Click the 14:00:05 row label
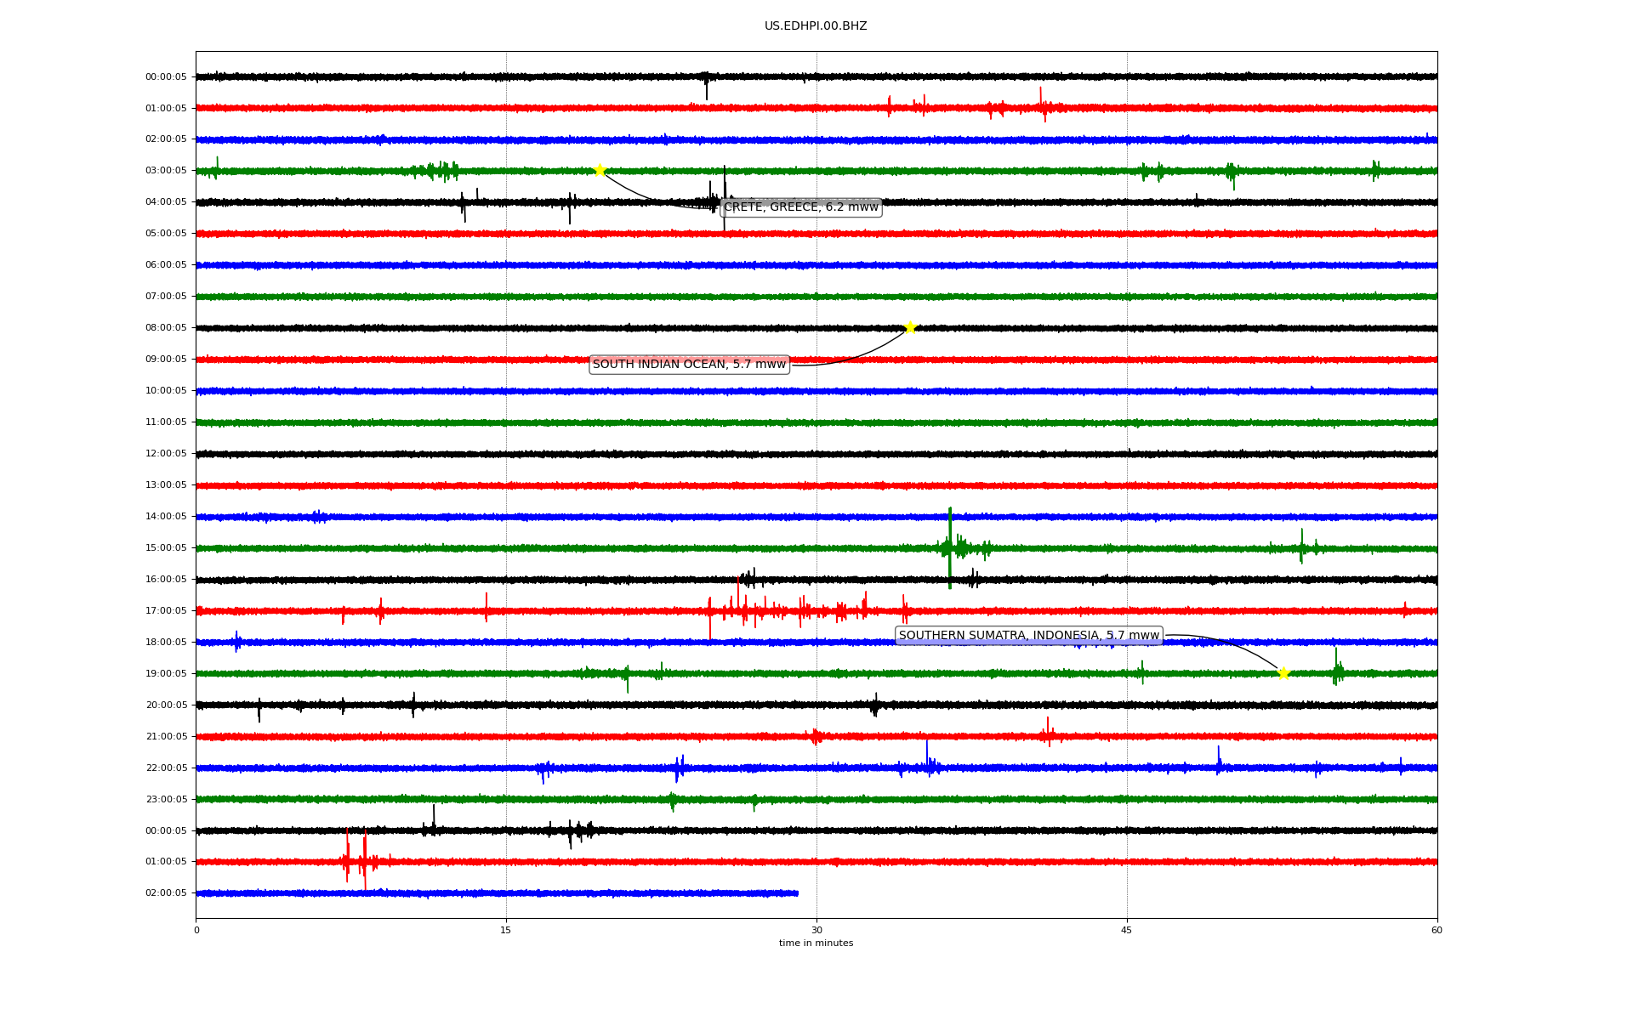Screen dimensions: 1633x1020 (x=166, y=517)
